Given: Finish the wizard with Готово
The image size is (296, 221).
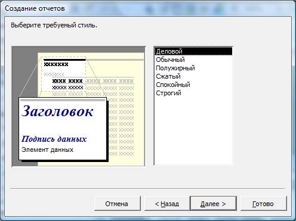Looking at the screenshot, I should pyautogui.click(x=263, y=204).
